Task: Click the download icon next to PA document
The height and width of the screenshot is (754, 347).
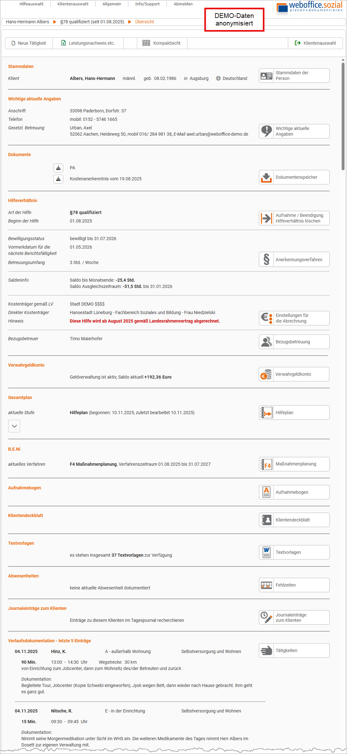Action: pyautogui.click(x=58, y=168)
